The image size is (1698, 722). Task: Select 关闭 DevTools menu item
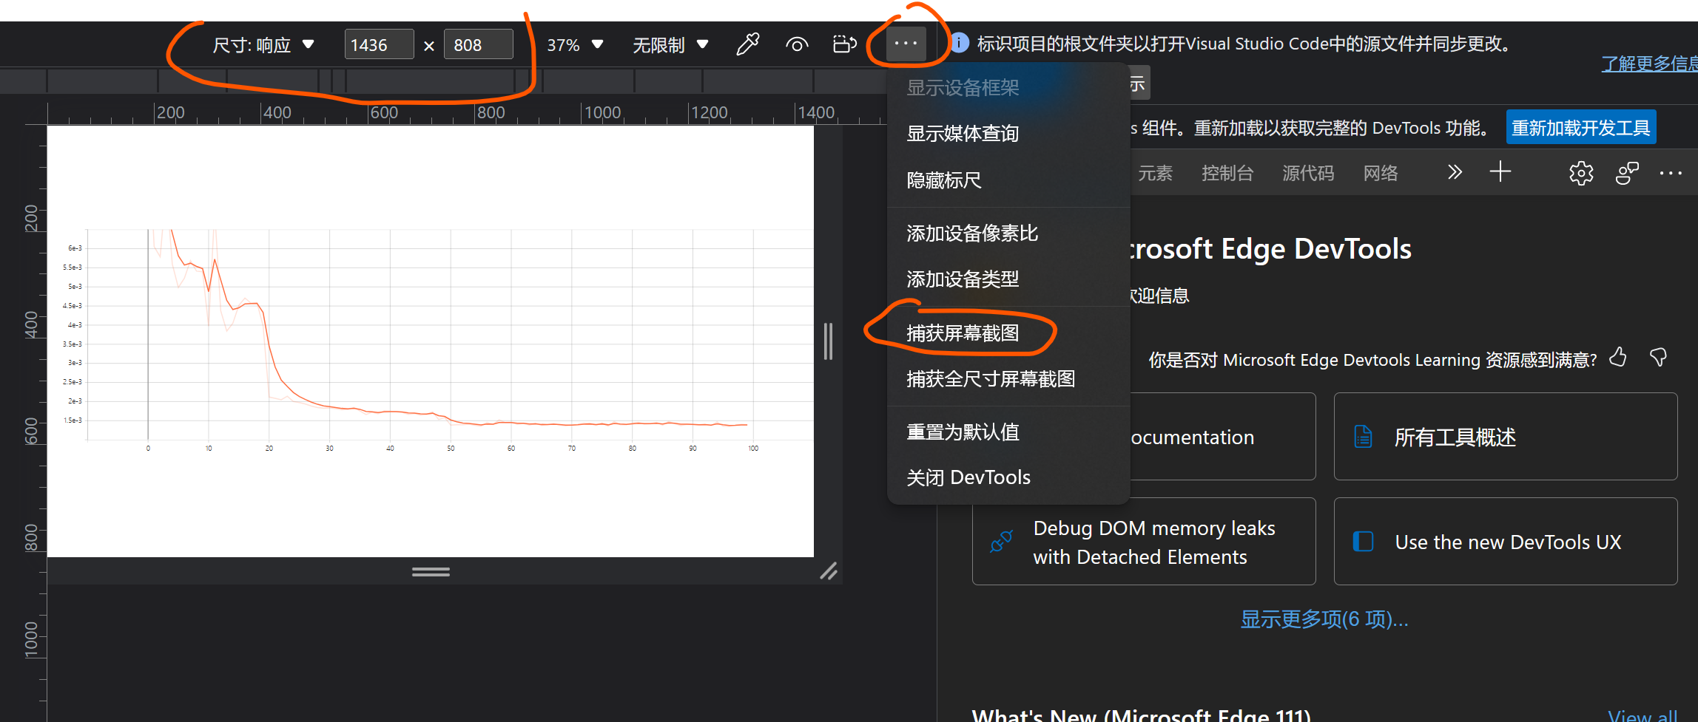click(1008, 477)
